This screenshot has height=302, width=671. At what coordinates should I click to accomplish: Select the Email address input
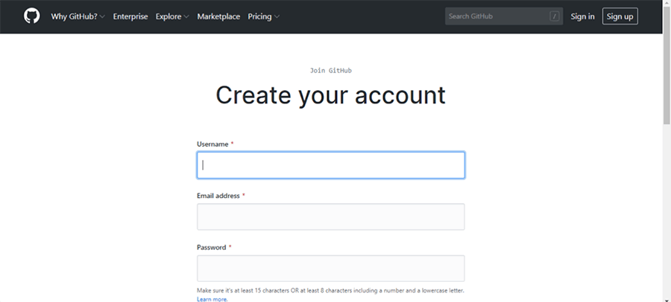(x=331, y=216)
